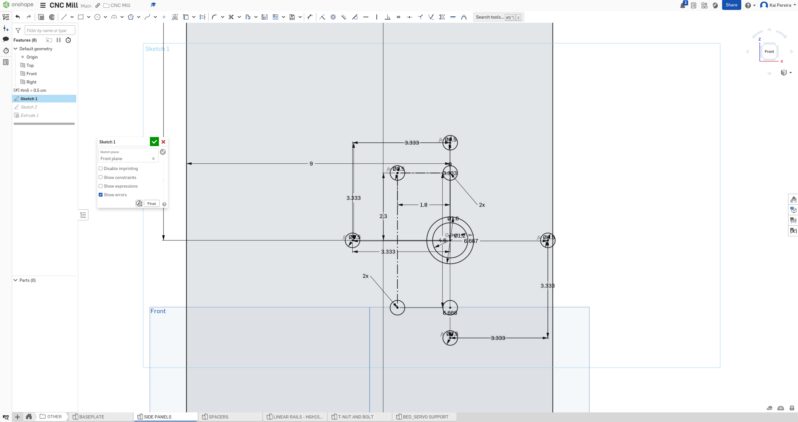Confirm Sketch 1 with the green checkmark
This screenshot has width=798, height=422.
pyautogui.click(x=154, y=142)
